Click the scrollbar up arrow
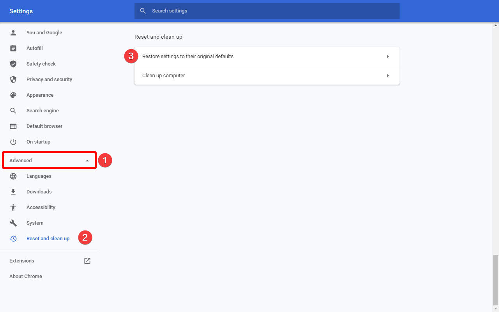The image size is (499, 312). (x=496, y=25)
